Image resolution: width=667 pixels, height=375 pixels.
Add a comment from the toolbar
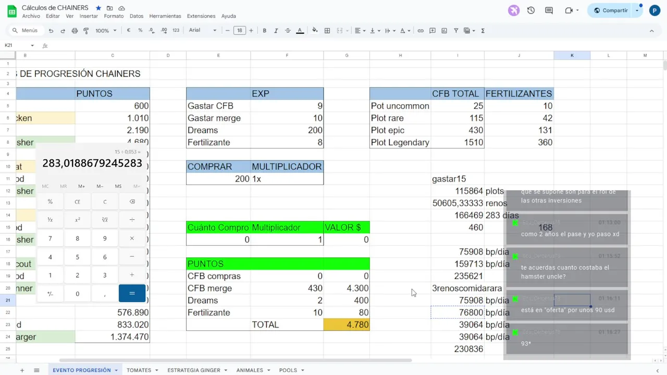pyautogui.click(x=433, y=31)
